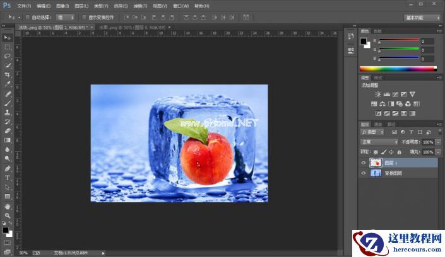Select the Clone Stamp tool

(x=8, y=113)
